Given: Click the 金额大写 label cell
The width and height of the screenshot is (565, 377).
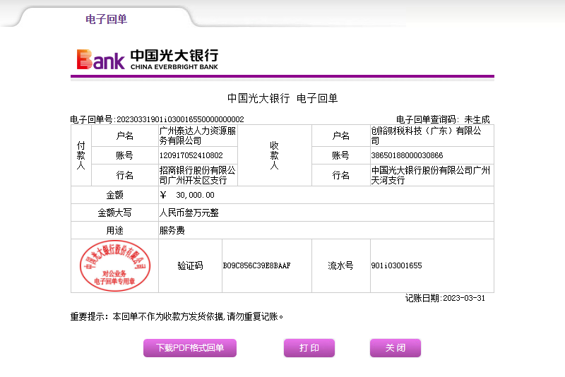Looking at the screenshot, I should pyautogui.click(x=114, y=213).
